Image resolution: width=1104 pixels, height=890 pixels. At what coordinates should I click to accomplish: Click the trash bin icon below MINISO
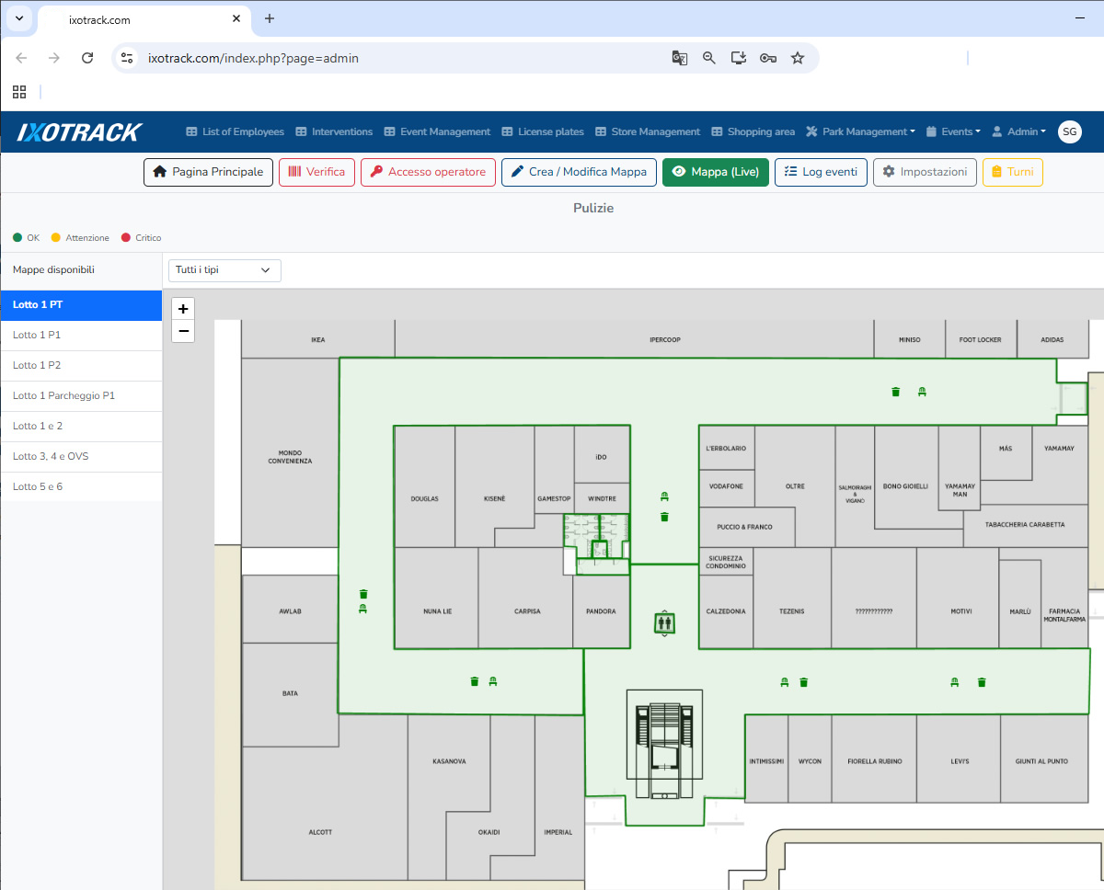(896, 392)
